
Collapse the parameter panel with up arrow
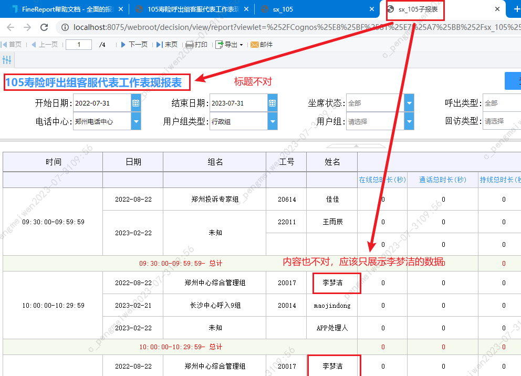coord(356,146)
